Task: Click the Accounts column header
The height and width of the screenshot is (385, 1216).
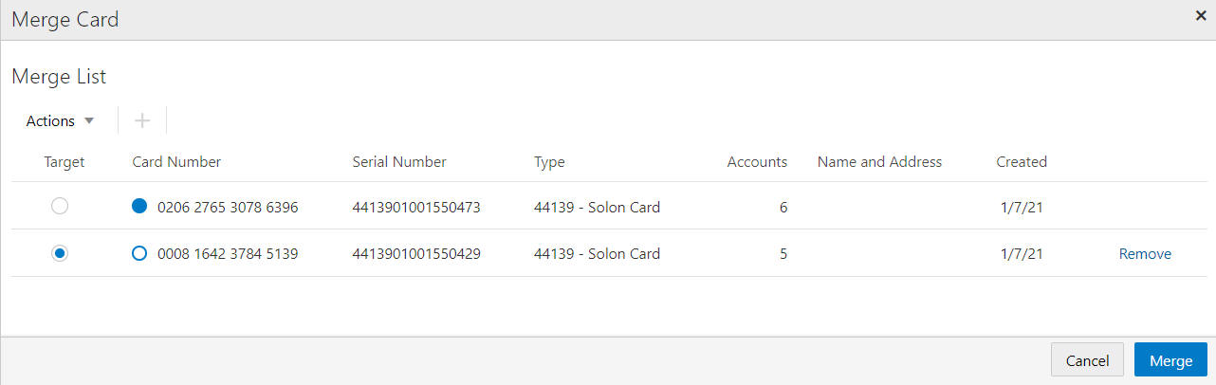Action: (x=757, y=161)
